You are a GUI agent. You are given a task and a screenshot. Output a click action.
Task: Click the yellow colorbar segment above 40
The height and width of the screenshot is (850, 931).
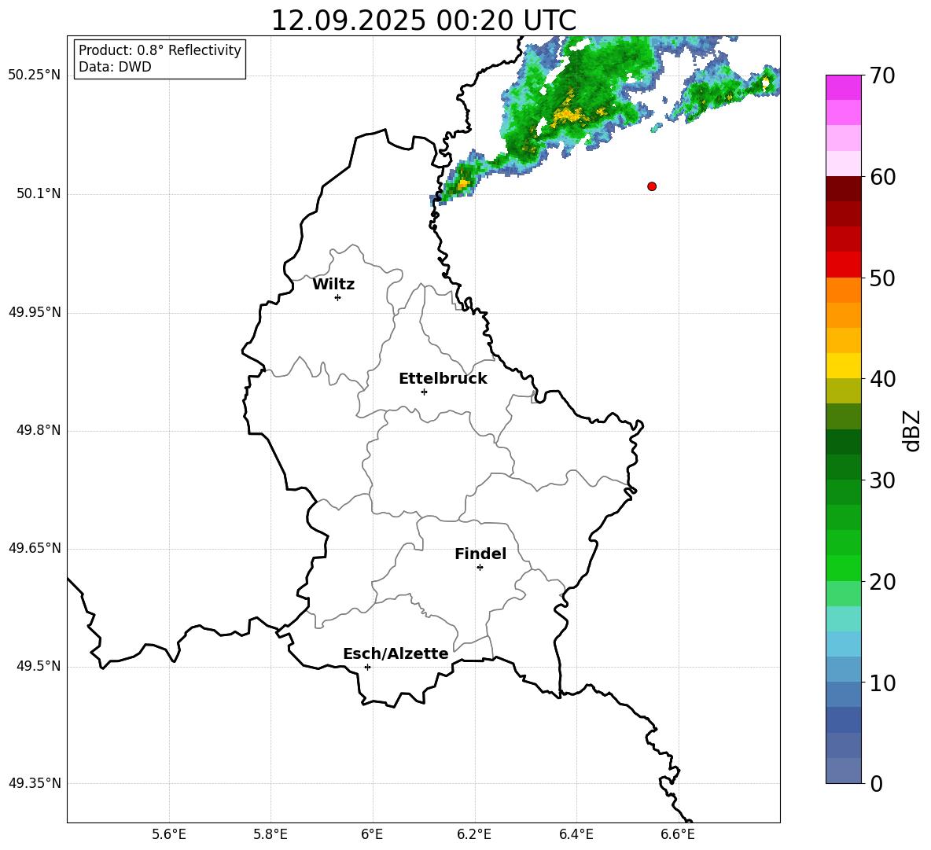(x=843, y=366)
